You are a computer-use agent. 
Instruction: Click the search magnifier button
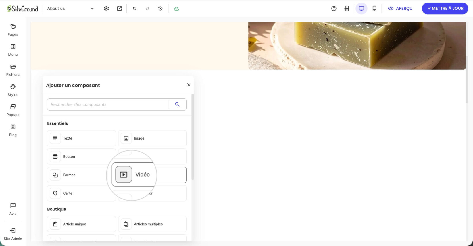tap(177, 104)
